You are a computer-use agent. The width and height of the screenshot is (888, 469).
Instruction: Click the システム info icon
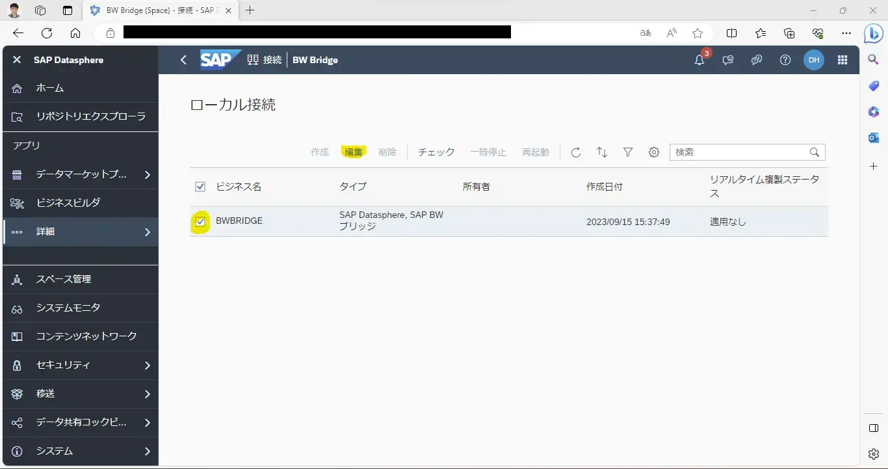point(17,451)
